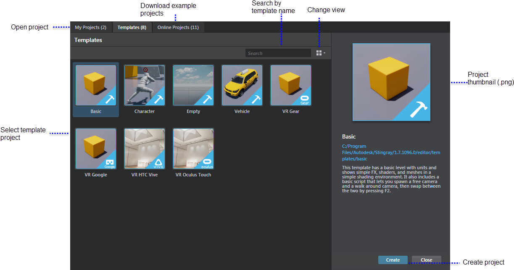The image size is (514, 270).
Task: Open the Basic template folder path link
Action: (391, 152)
